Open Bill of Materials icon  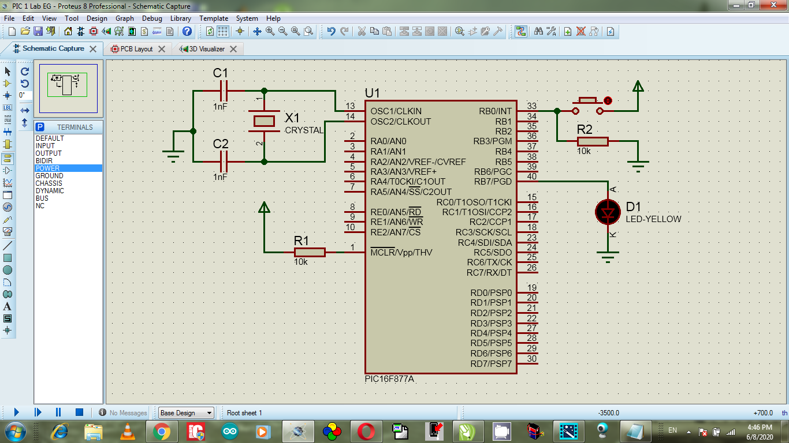click(144, 31)
